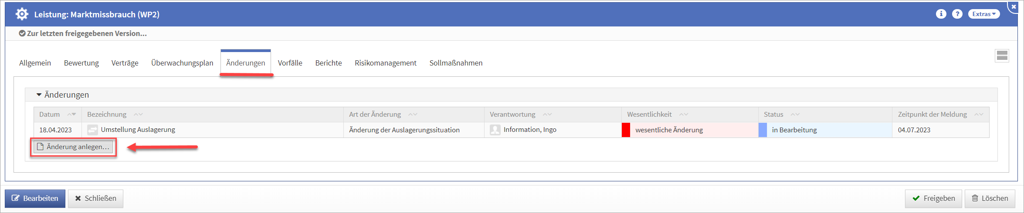Open the info icon in header
1024x213 pixels.
[x=941, y=14]
